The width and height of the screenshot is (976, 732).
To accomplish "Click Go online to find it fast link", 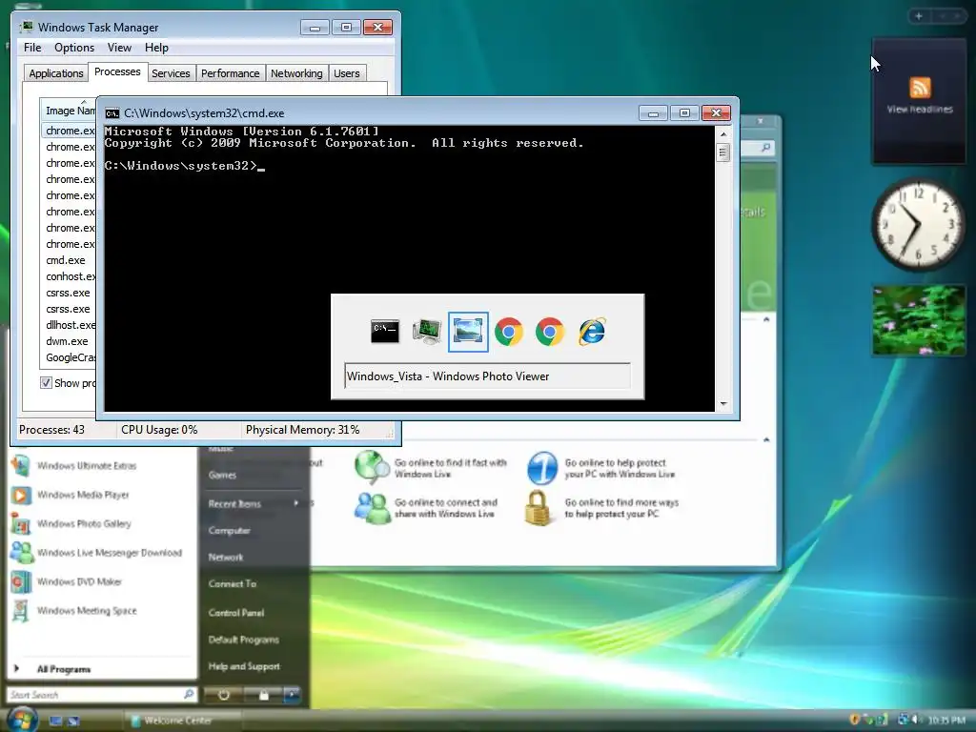I will (x=451, y=468).
